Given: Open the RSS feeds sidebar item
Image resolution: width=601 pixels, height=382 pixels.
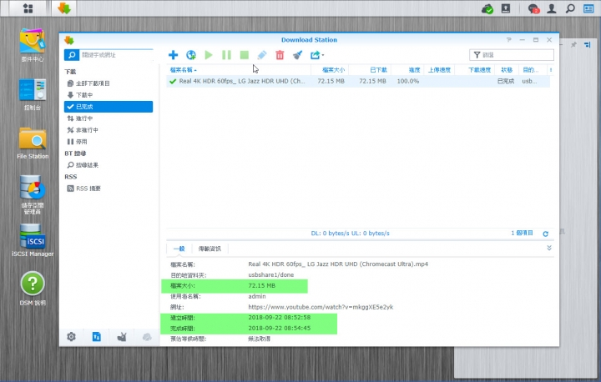Looking at the screenshot, I should (109, 188).
